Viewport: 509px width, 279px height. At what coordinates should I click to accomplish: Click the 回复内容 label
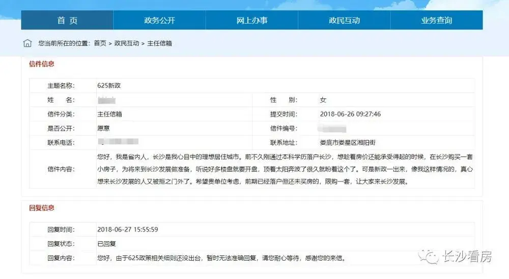point(61,258)
